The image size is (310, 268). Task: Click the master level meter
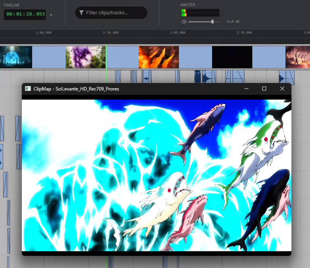[x=200, y=13]
